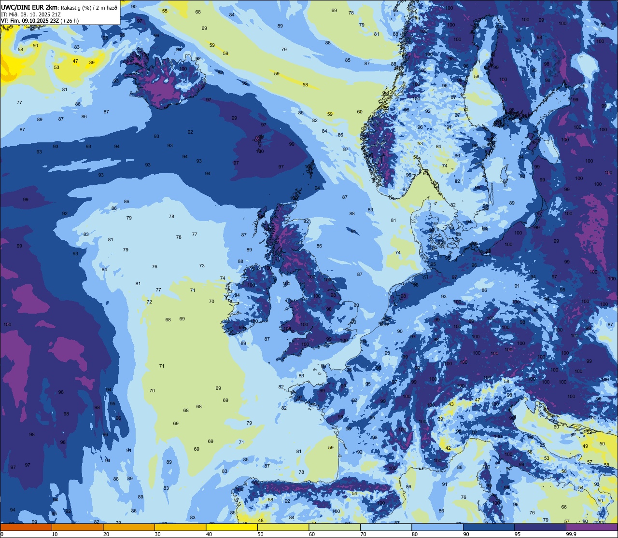This screenshot has height=538, width=618.
Task: Click the humidity value '48' on map
Action: point(261,521)
